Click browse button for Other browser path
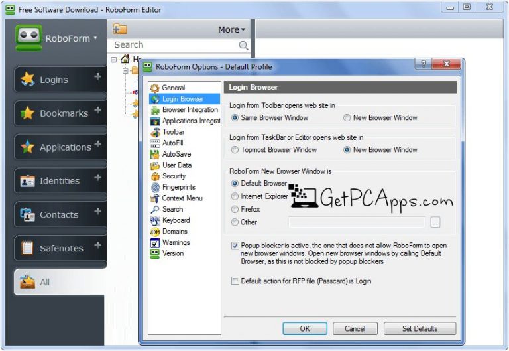Image resolution: width=509 pixels, height=351 pixels. click(x=435, y=222)
